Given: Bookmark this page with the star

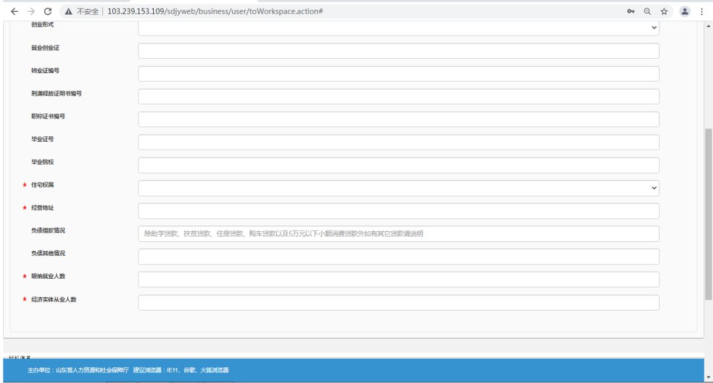Looking at the screenshot, I should pyautogui.click(x=664, y=11).
